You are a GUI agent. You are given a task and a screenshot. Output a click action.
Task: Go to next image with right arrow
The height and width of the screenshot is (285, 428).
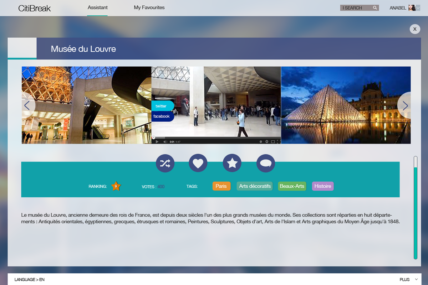405,105
